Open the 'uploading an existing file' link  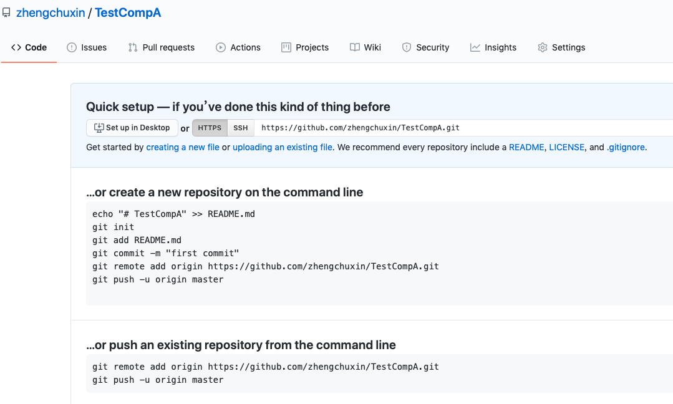283,148
